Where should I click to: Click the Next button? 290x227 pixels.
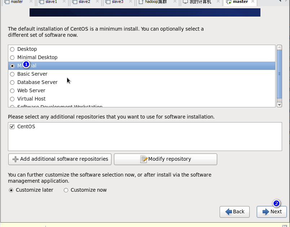pyautogui.click(x=272, y=212)
